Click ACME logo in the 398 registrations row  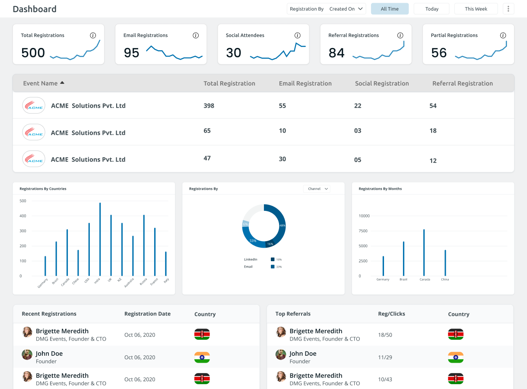pyautogui.click(x=34, y=105)
